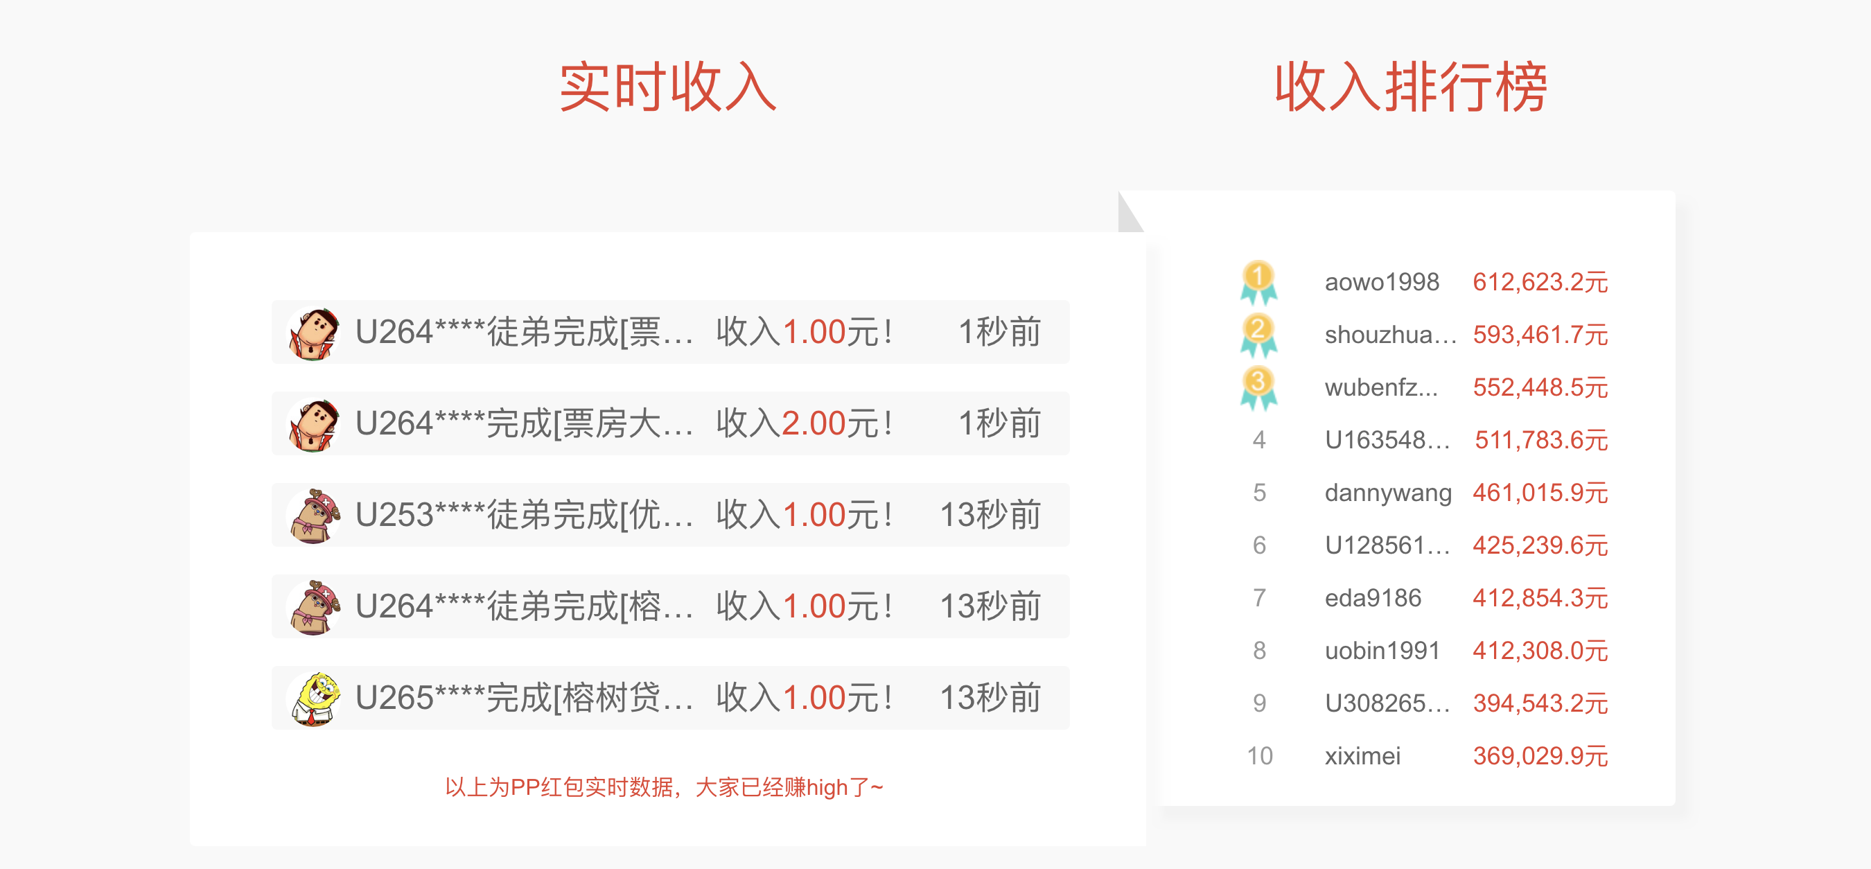Select the 实时收入 heading
Viewport: 1871px width, 869px height.
coord(667,87)
